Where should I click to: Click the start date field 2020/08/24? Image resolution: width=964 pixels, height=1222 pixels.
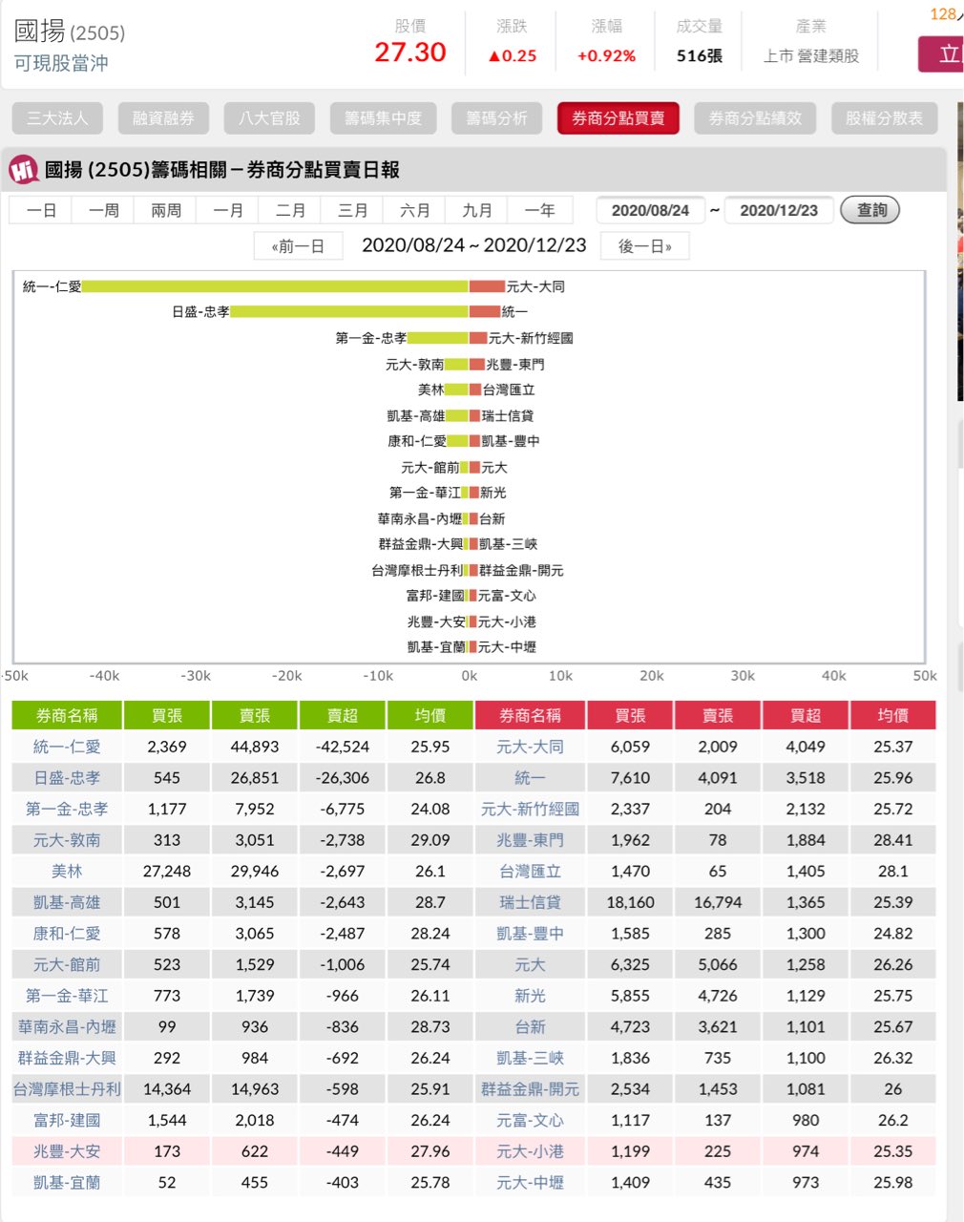click(x=650, y=210)
